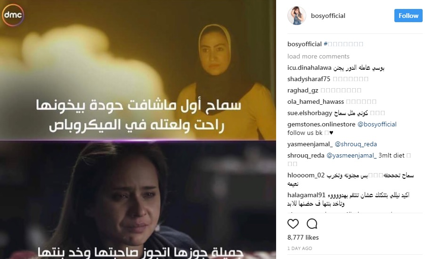View the 8,777 likes list

(x=303, y=238)
